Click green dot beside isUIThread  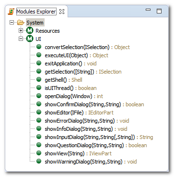pyautogui.click(x=39, y=88)
